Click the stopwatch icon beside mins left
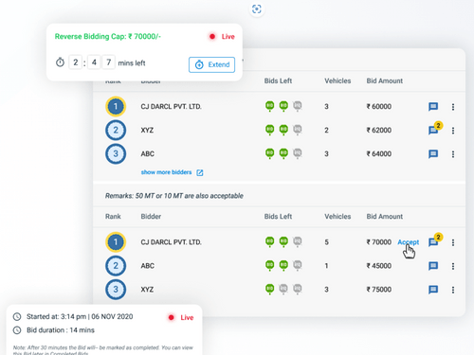 pos(60,62)
